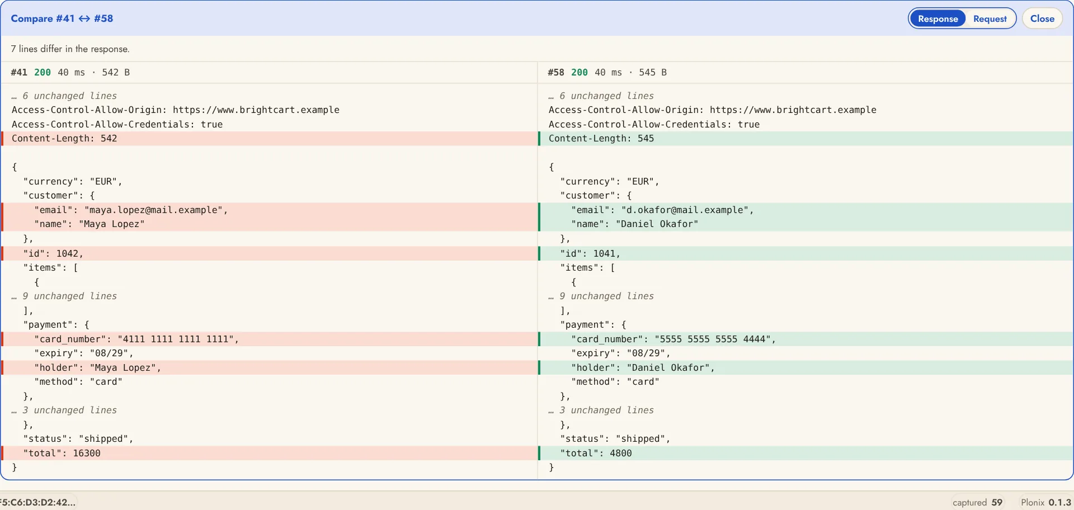Expand 9 unchanged lines in #58 pane
The width and height of the screenshot is (1074, 510).
pyautogui.click(x=601, y=296)
